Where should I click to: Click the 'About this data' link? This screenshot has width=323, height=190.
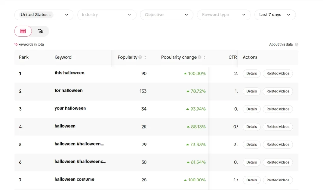coord(281,44)
